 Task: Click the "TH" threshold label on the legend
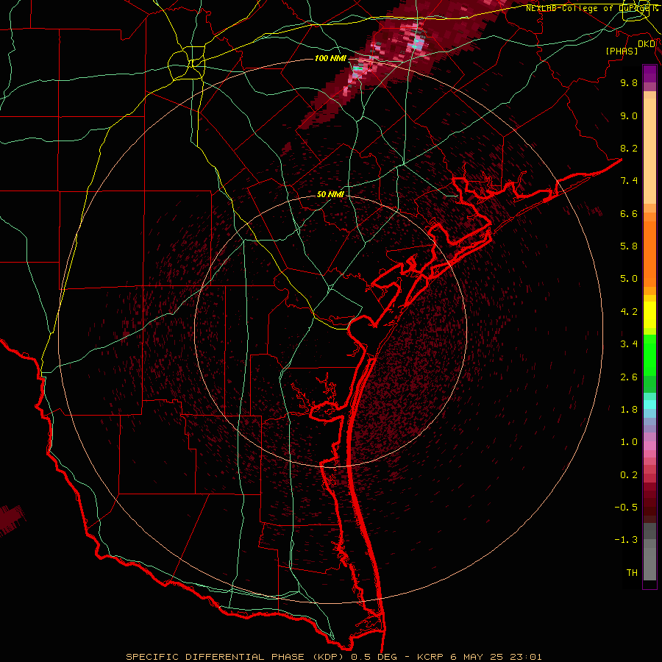[632, 573]
